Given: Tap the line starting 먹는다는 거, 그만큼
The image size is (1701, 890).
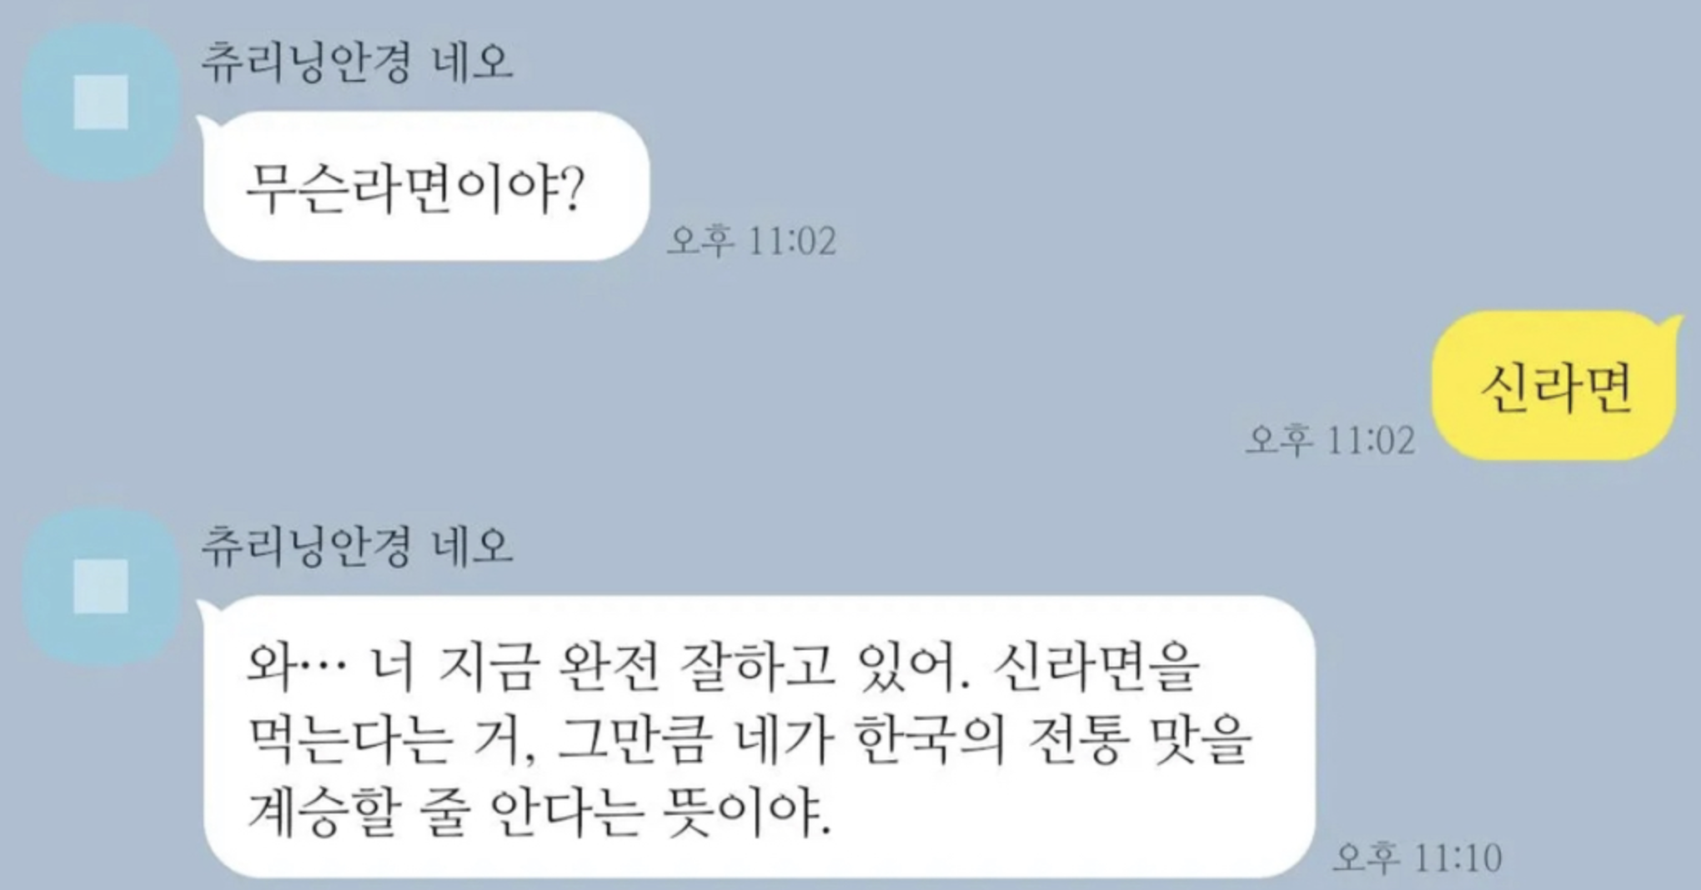Looking at the screenshot, I should 749,740.
